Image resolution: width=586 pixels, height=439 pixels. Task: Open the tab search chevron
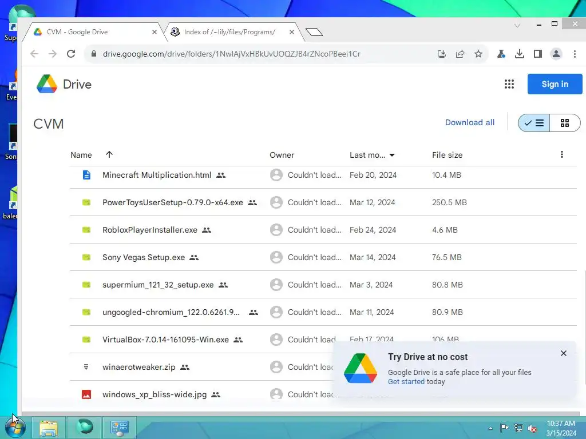pos(517,25)
